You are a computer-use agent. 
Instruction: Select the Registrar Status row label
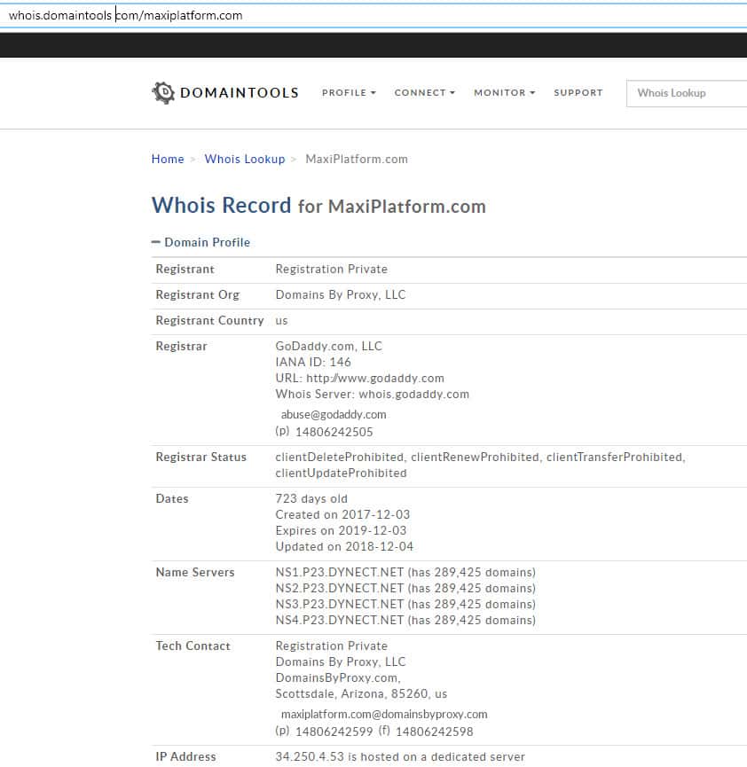point(201,457)
